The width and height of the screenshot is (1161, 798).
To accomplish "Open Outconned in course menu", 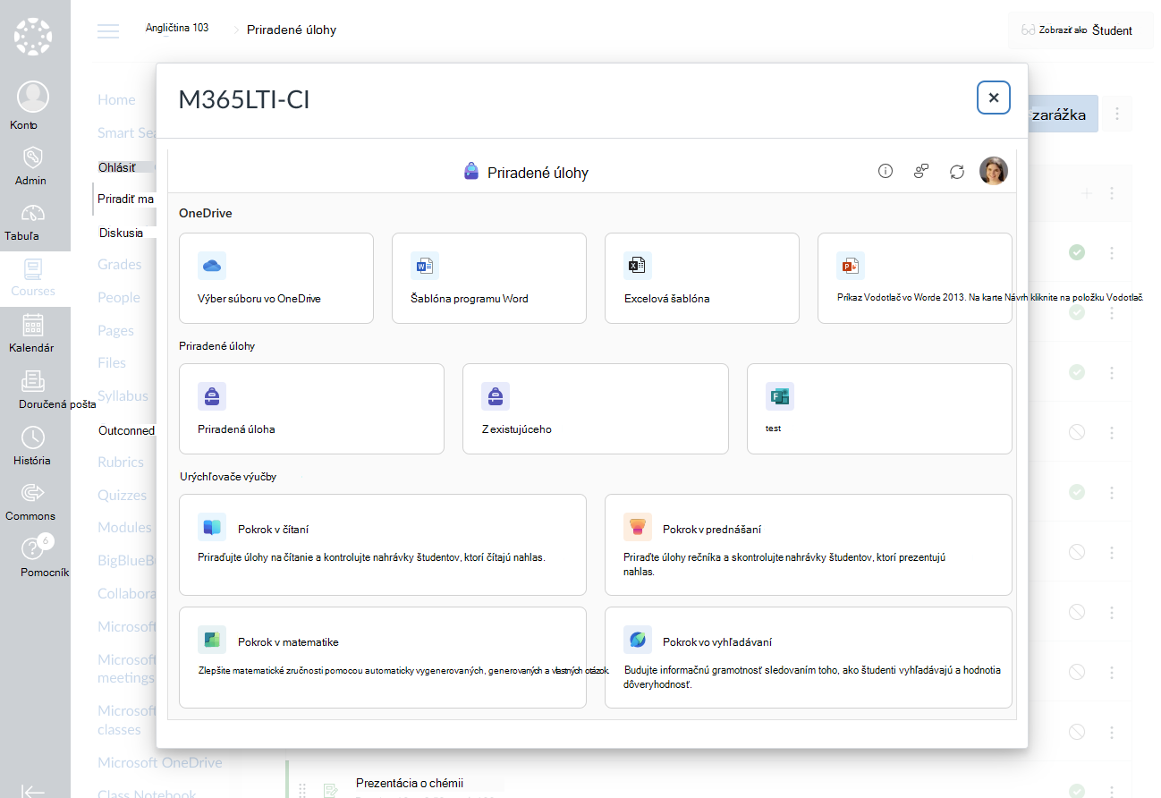I will 126,430.
